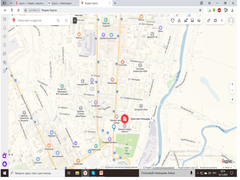
Task: Open browser services grid in the sidebar
Action: pyautogui.click(x=5, y=19)
